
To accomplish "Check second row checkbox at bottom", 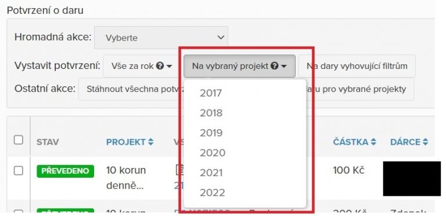I will click(x=19, y=212).
